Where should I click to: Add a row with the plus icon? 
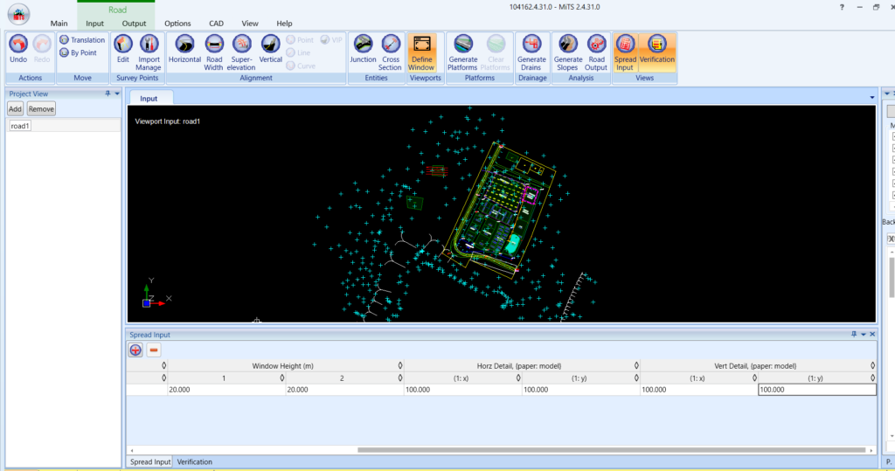135,350
